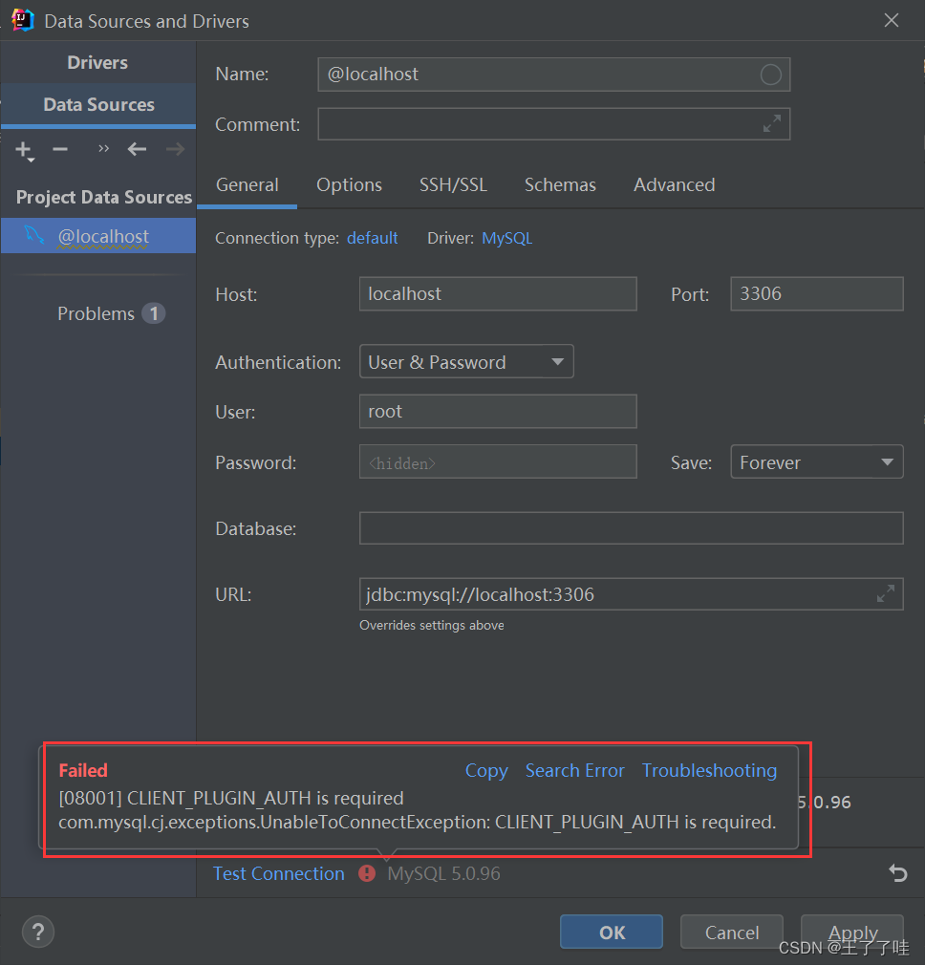Navigate back with left arrow icon

[x=136, y=150]
